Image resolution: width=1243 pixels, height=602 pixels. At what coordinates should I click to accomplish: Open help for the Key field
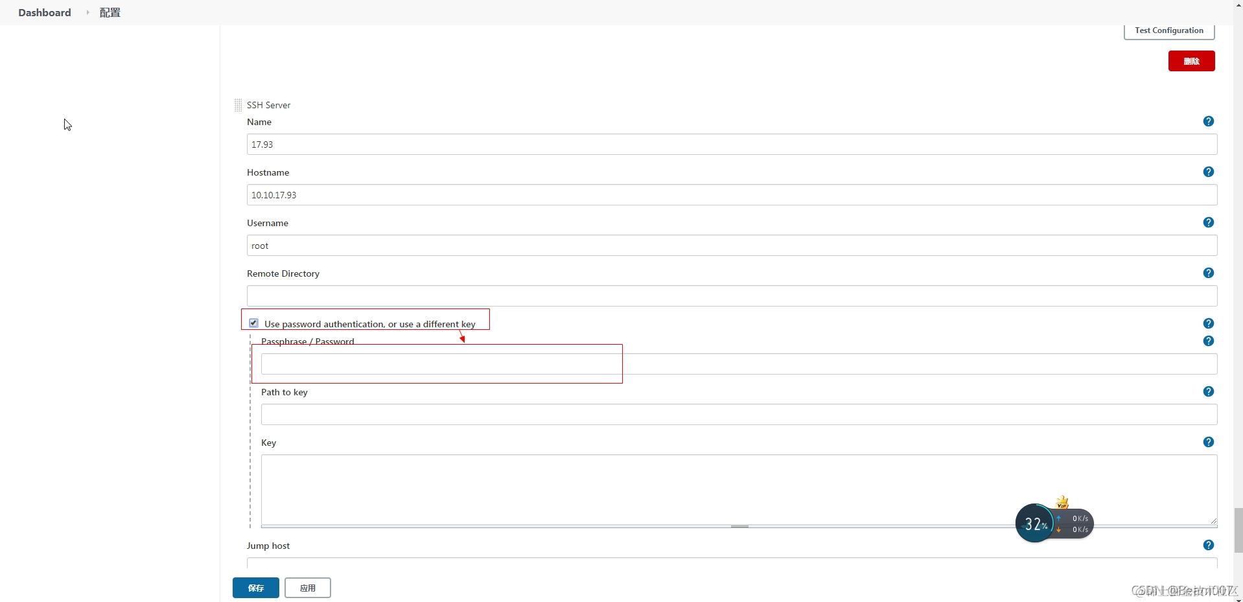pos(1208,442)
